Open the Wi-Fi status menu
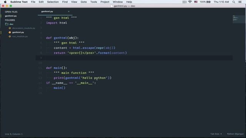This screenshot has height=138, width=246. 190,2
